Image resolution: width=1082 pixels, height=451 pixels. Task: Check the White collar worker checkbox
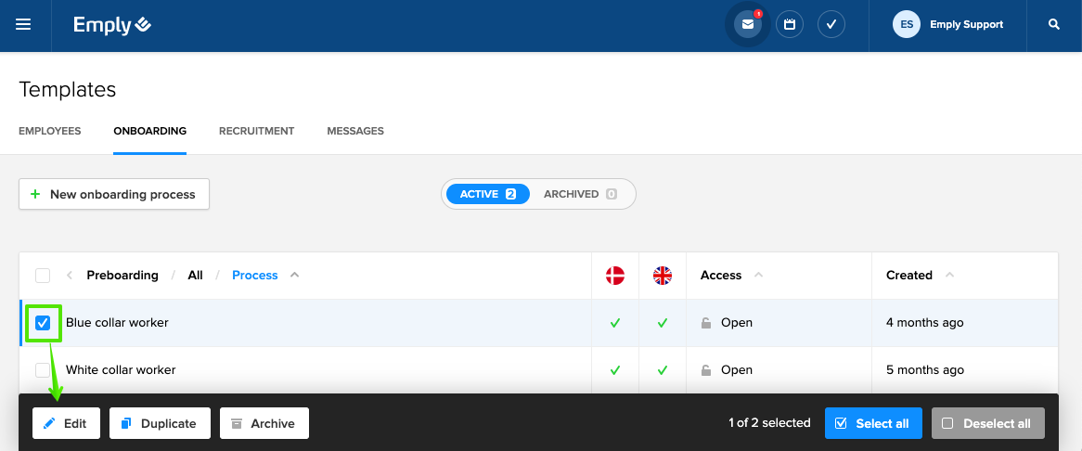click(x=43, y=370)
